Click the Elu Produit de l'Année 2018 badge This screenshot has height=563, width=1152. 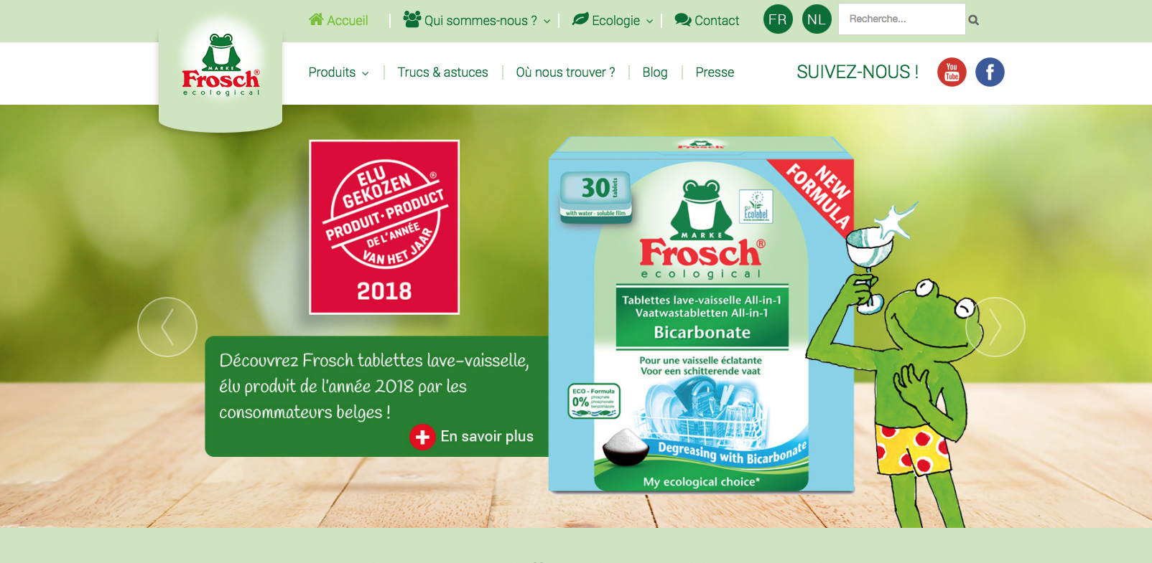384,227
